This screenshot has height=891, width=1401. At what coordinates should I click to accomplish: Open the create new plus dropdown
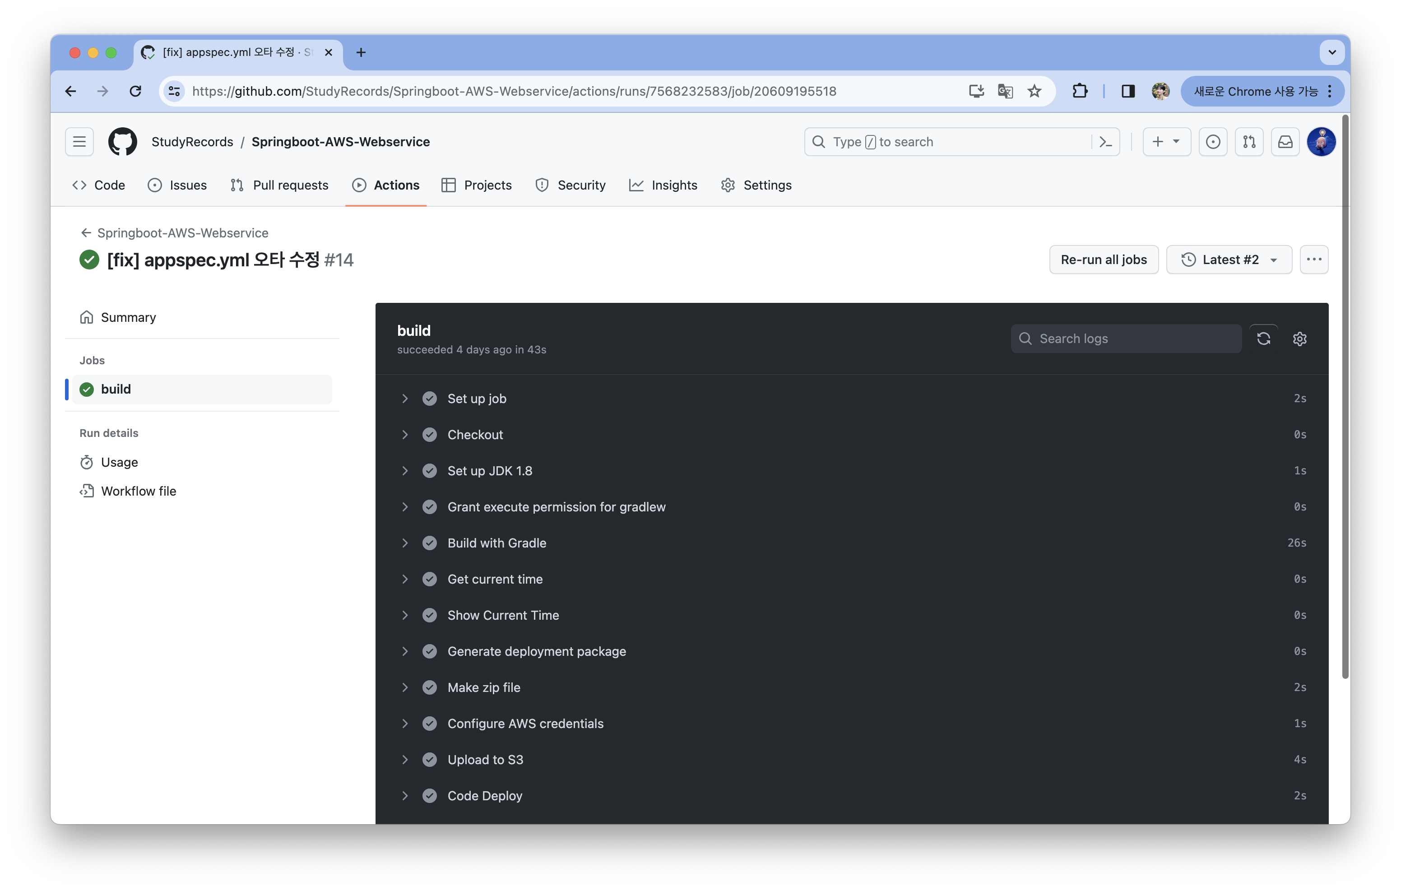pyautogui.click(x=1167, y=141)
